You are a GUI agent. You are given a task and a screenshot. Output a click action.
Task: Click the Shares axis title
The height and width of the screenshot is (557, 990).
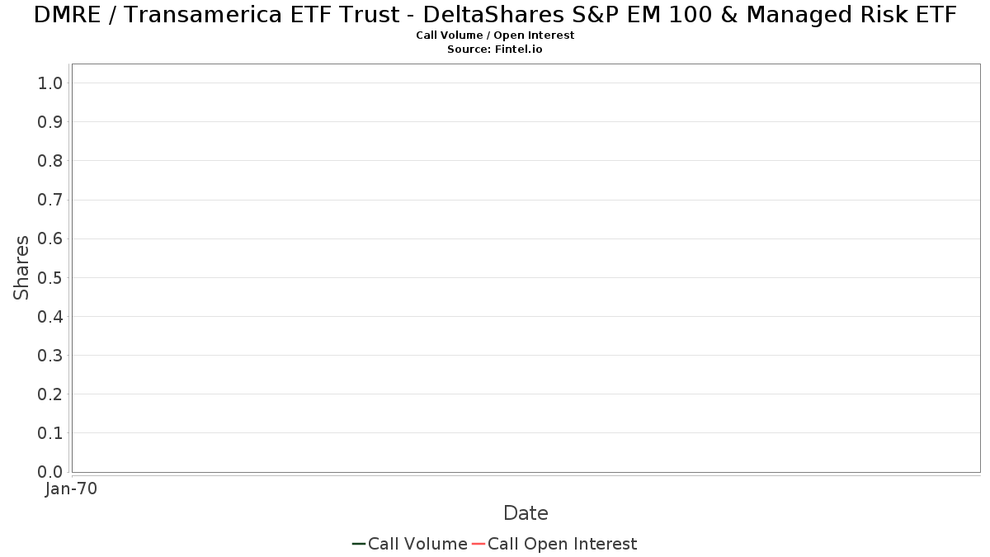pos(21,267)
